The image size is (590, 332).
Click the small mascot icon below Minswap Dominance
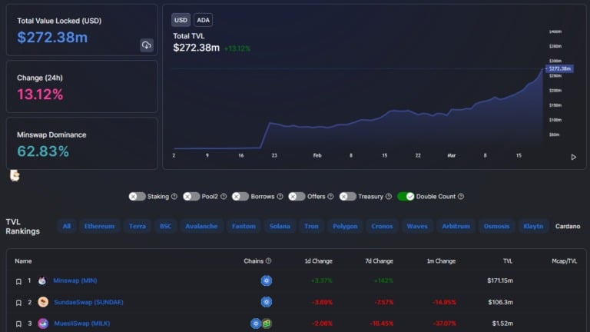(x=15, y=175)
